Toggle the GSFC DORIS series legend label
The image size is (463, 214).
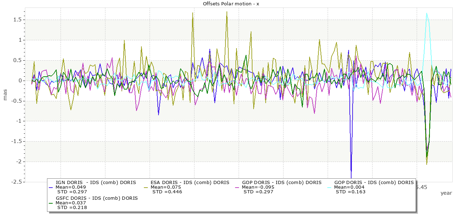coord(97,198)
